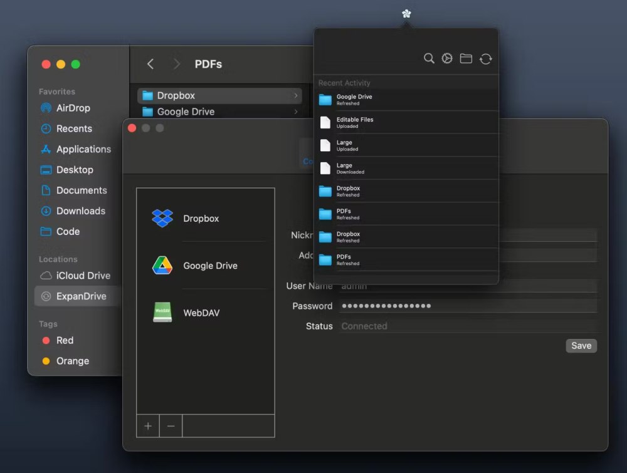
Task: Remove drive with minus button
Action: coord(171,426)
